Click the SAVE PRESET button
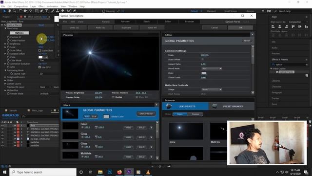 146,114
